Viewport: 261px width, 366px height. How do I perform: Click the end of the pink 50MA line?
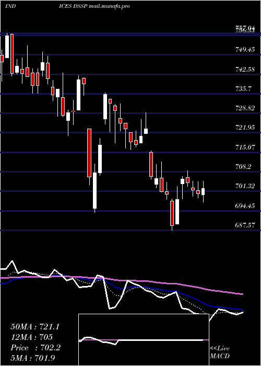tap(243, 294)
